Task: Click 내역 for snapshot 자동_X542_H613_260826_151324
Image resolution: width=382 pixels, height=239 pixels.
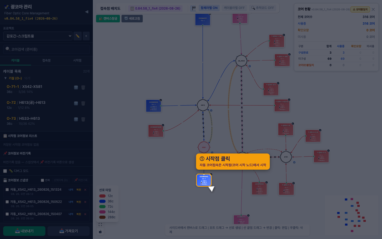Action: point(70,190)
